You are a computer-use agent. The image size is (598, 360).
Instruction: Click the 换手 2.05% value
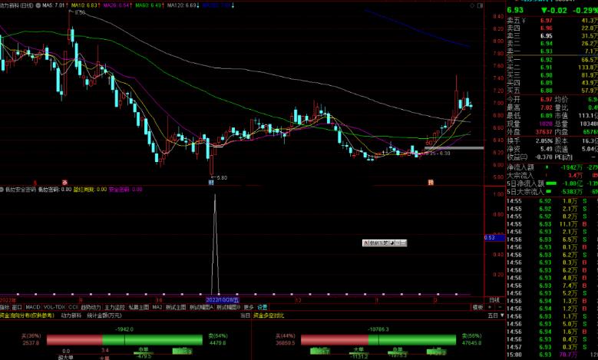[544, 140]
